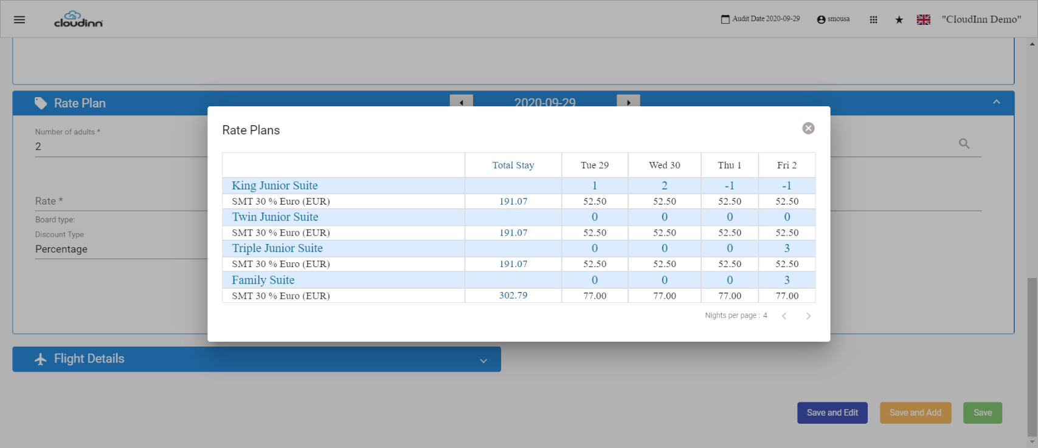Click the "CloudInn Demo" property name
This screenshot has width=1038, height=448.
point(981,19)
